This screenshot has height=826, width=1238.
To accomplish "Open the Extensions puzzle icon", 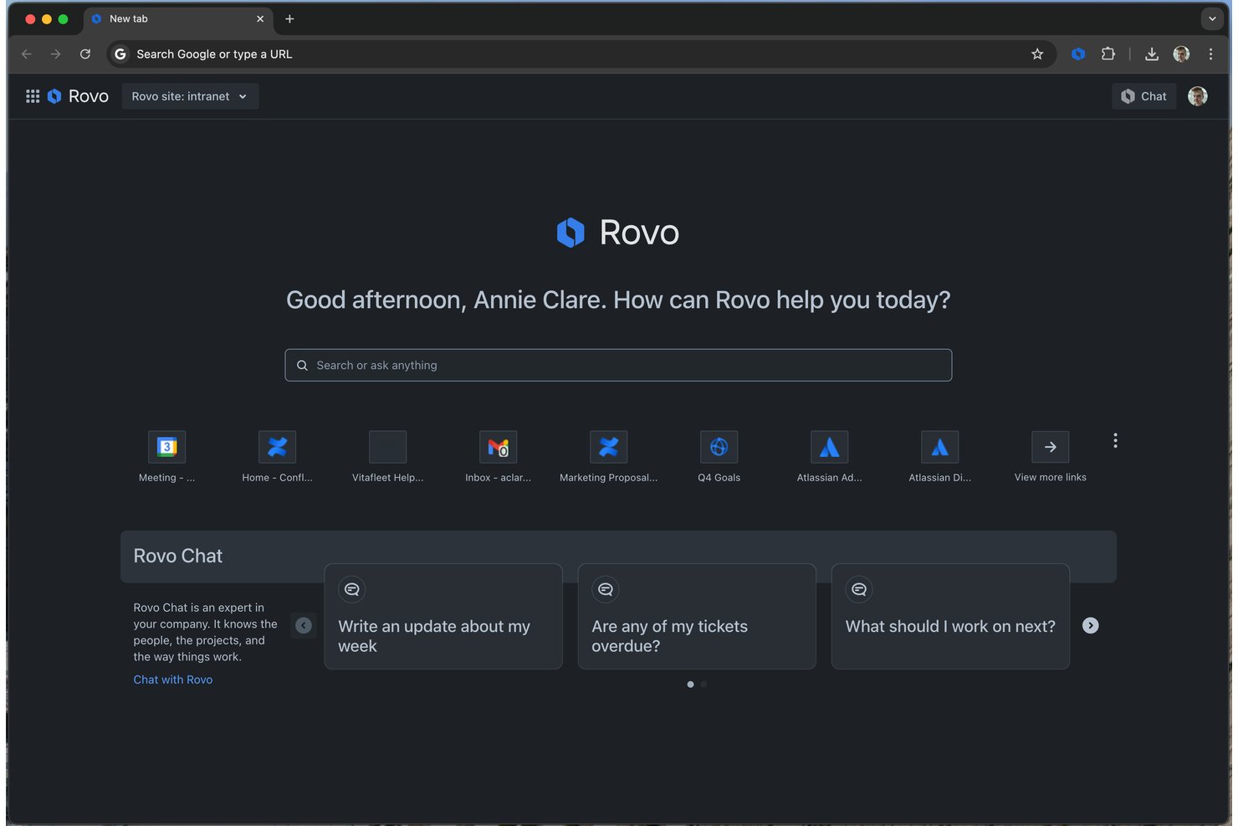I will pos(1108,54).
